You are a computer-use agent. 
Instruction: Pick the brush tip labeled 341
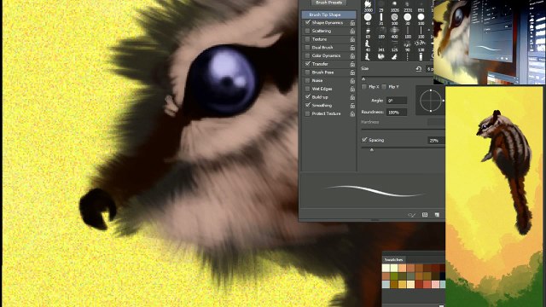(x=381, y=45)
